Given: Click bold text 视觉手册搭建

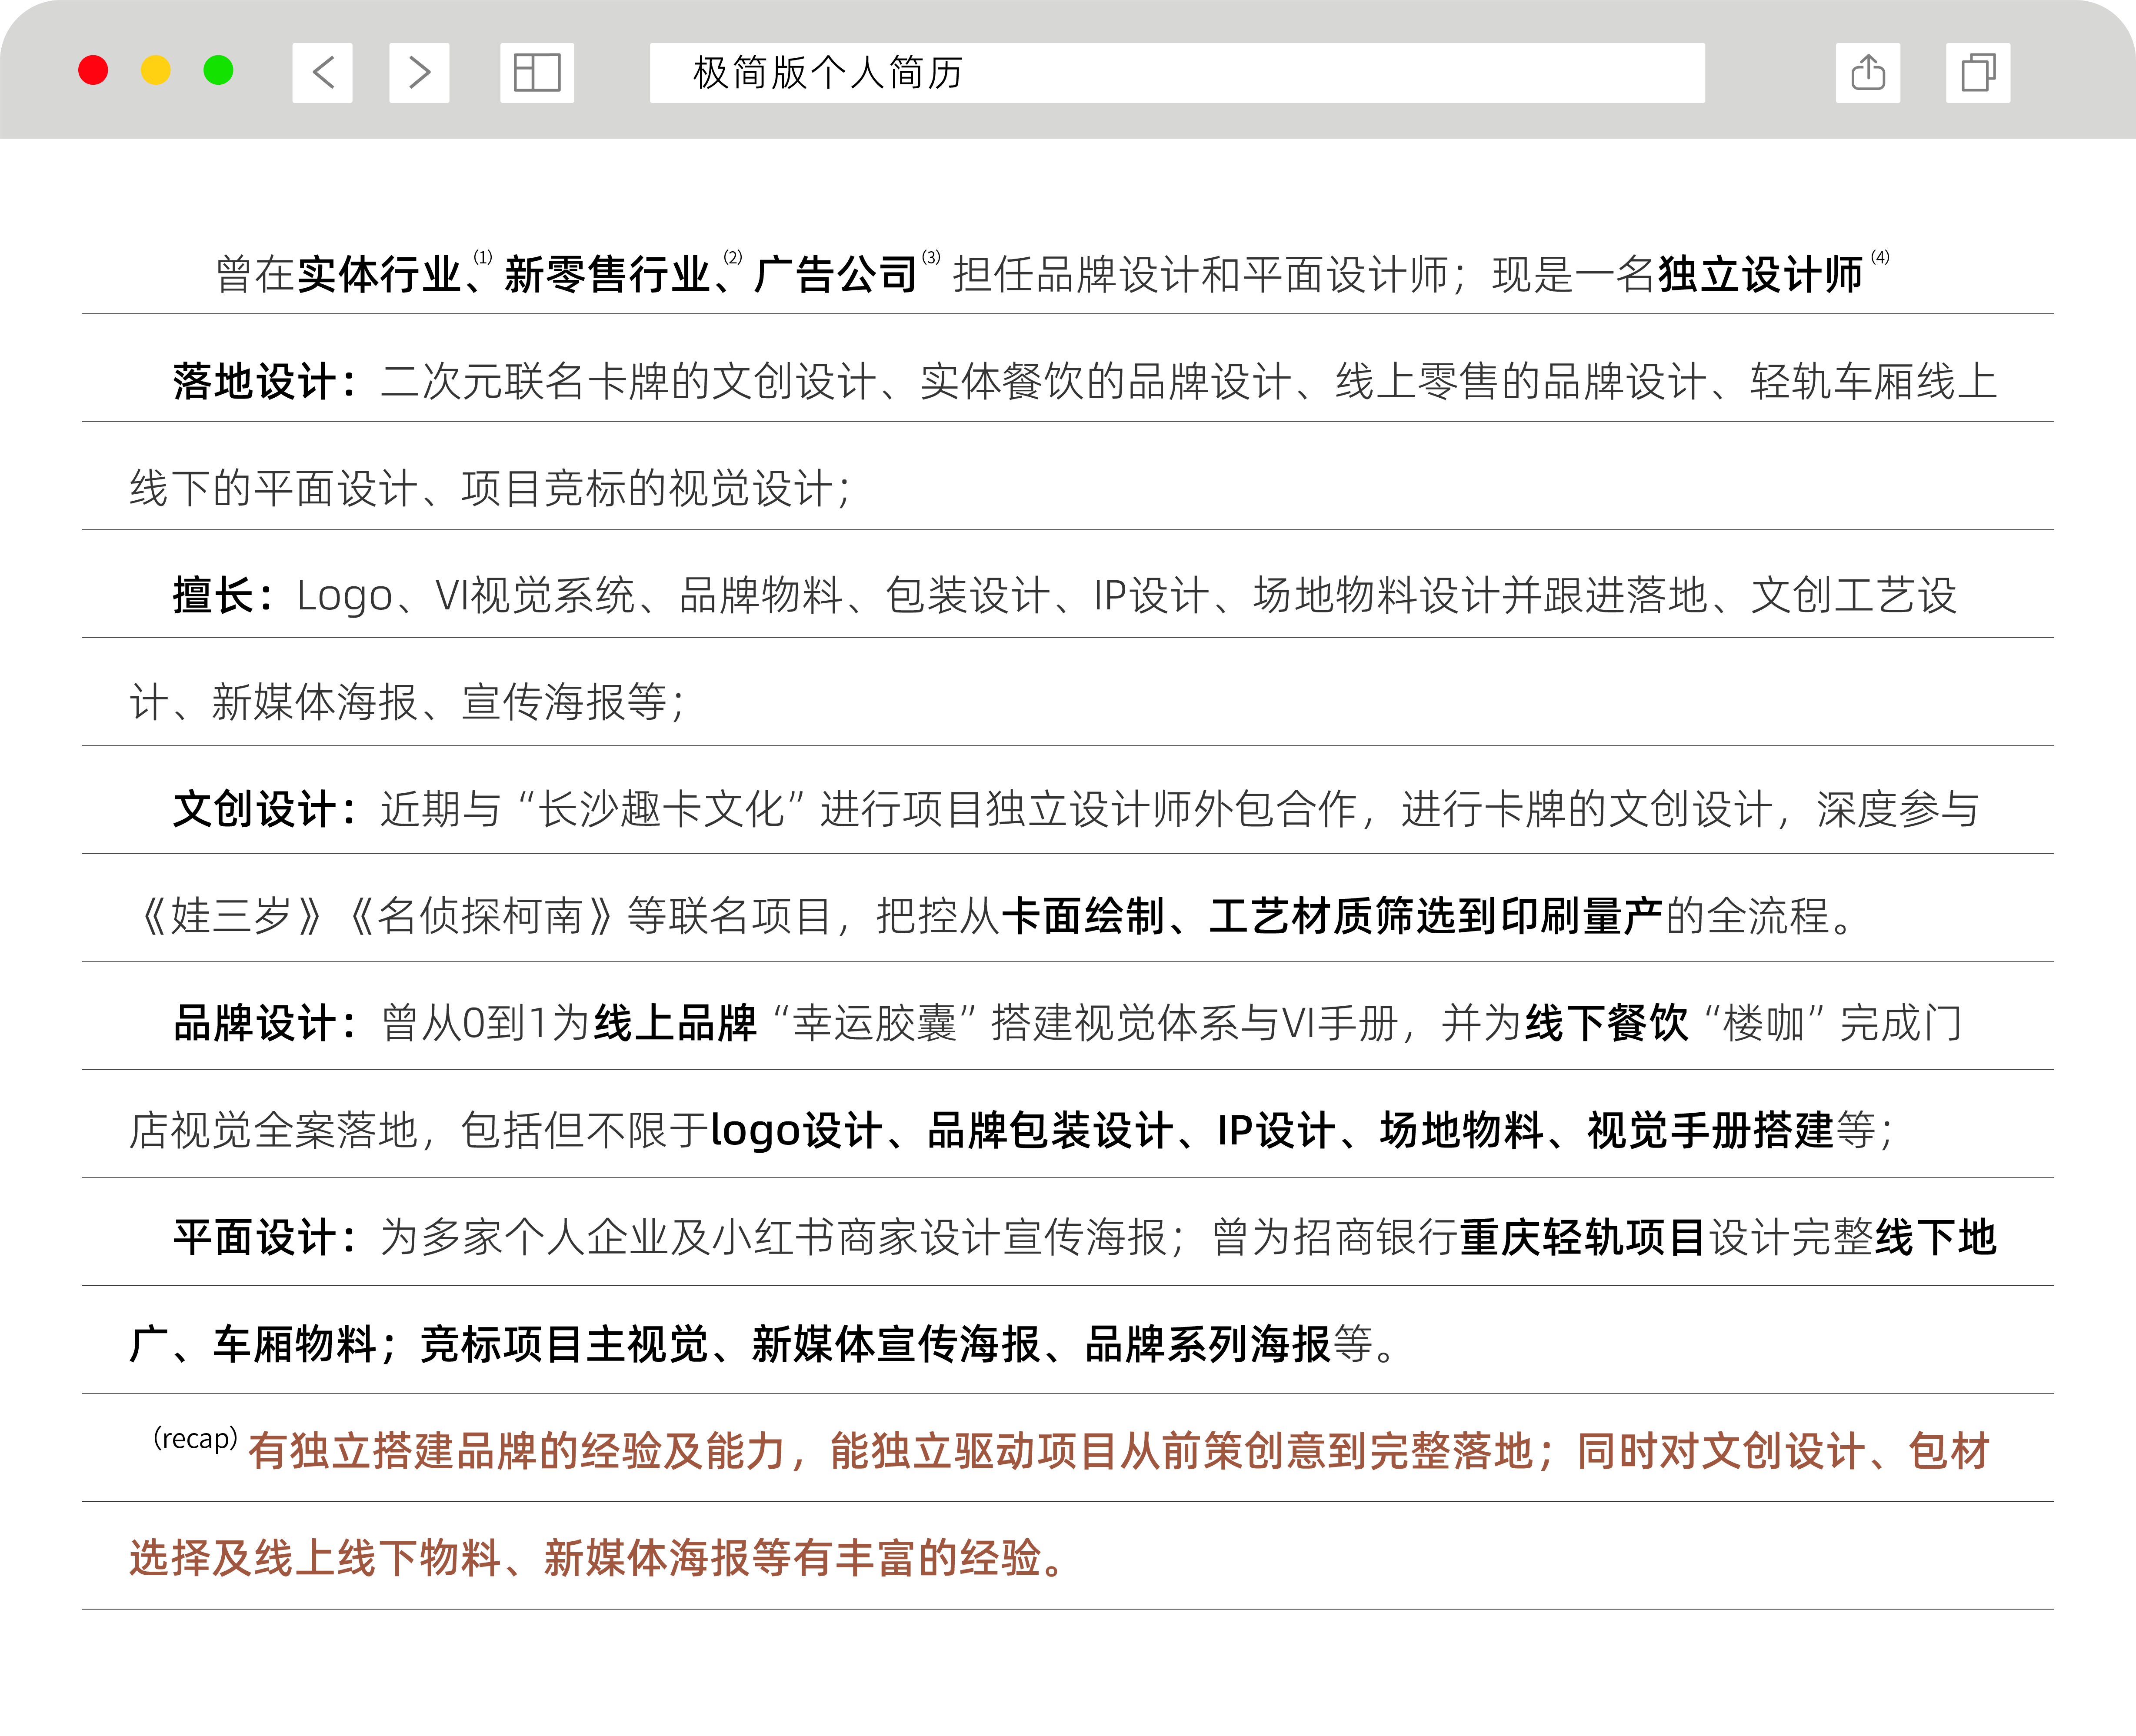Looking at the screenshot, I should click(1710, 1131).
